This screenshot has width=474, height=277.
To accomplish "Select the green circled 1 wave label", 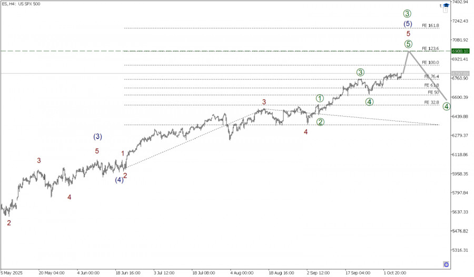I will point(320,98).
